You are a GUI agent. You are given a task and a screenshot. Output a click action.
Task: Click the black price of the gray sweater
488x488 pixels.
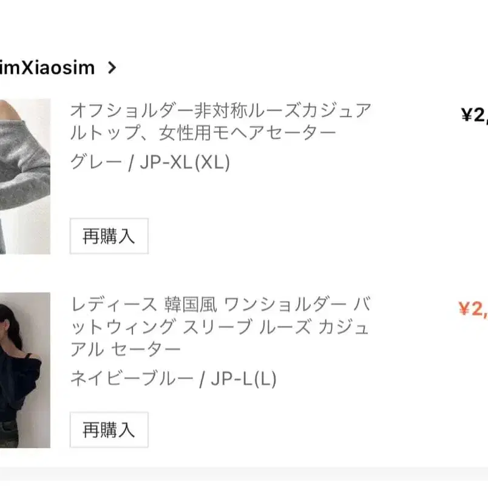click(474, 115)
